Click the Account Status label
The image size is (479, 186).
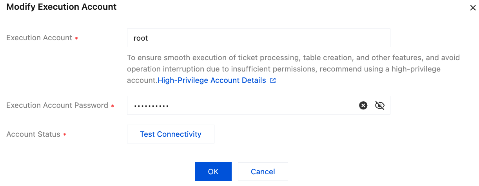(x=33, y=134)
